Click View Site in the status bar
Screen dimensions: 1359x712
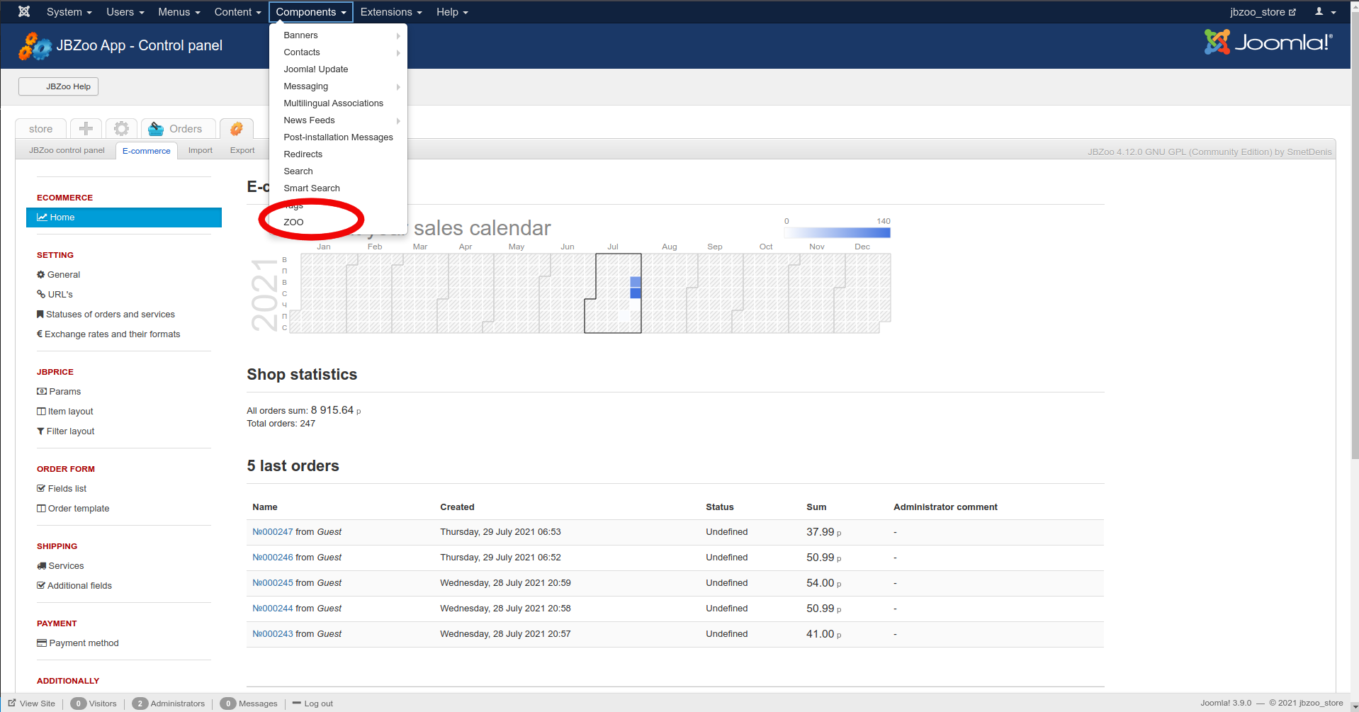[32, 703]
